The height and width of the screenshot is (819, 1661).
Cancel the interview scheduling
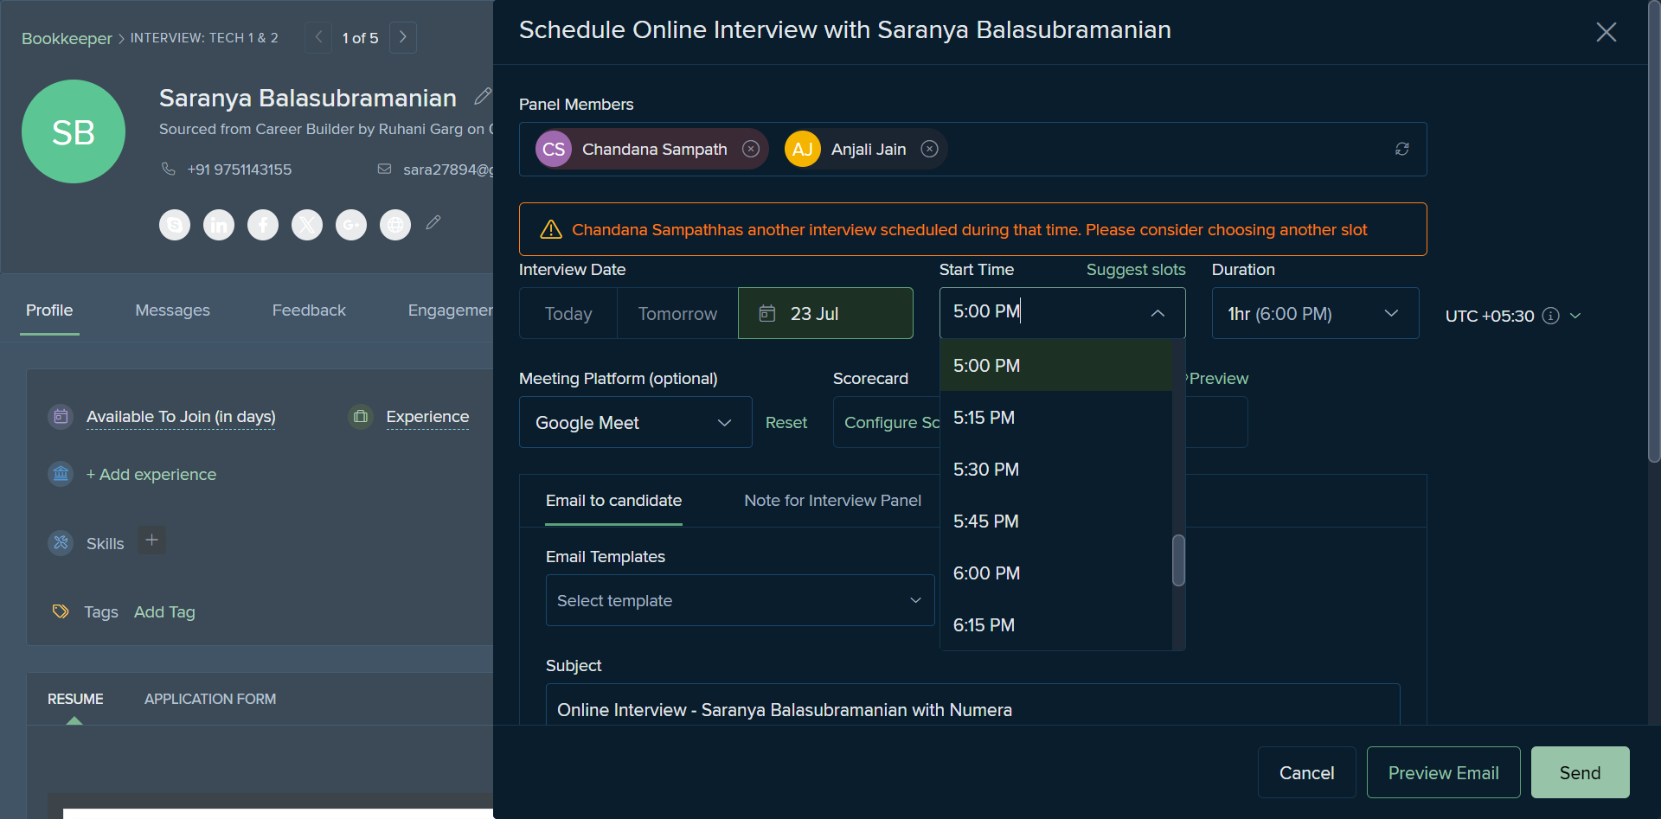(x=1306, y=772)
